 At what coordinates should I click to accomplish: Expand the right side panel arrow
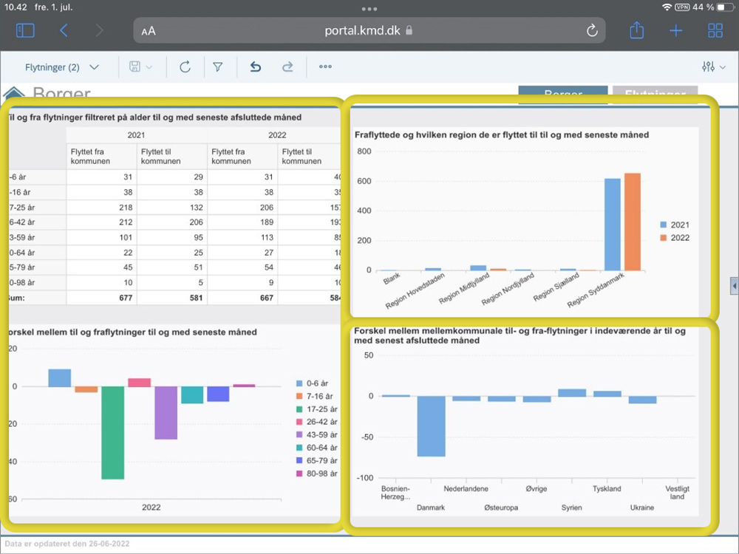click(x=733, y=285)
